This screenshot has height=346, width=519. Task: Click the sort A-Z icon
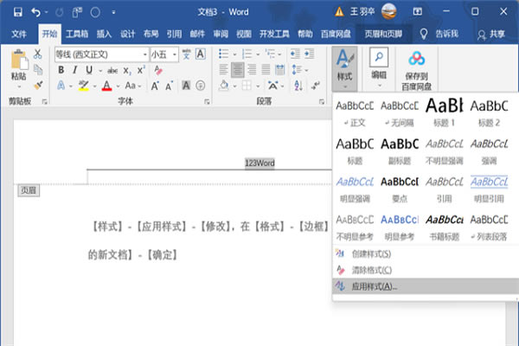coord(298,86)
